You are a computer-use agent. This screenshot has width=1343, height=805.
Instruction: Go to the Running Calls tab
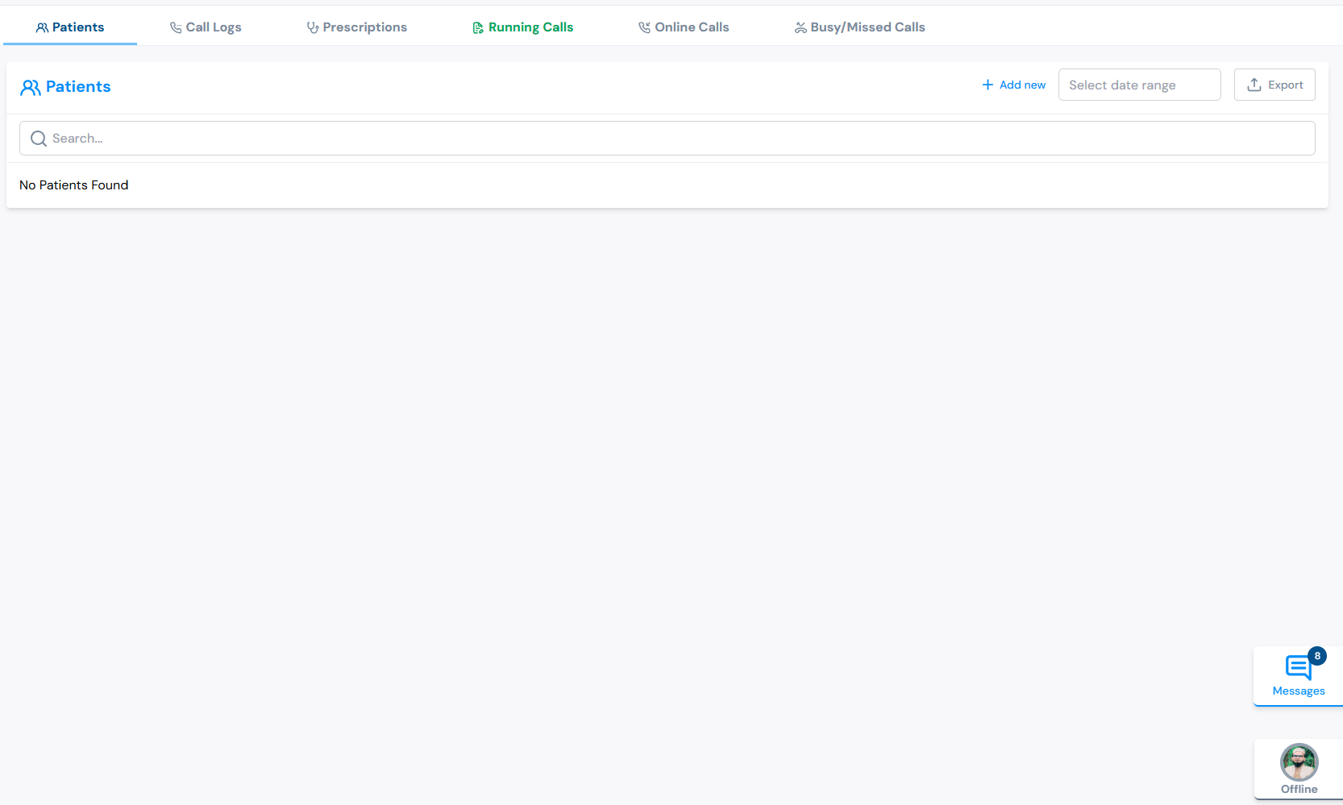pos(523,27)
